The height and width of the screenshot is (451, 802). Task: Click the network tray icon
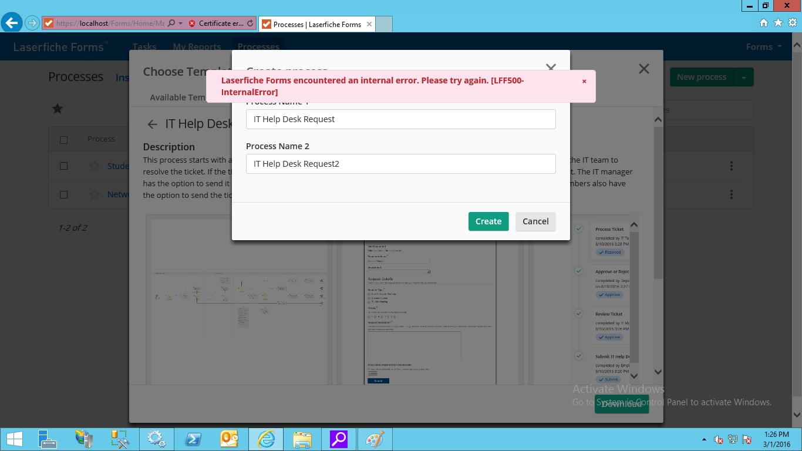(733, 439)
